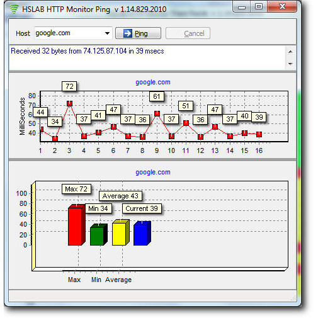Click the Average x-axis label under bar chart

click(x=118, y=280)
